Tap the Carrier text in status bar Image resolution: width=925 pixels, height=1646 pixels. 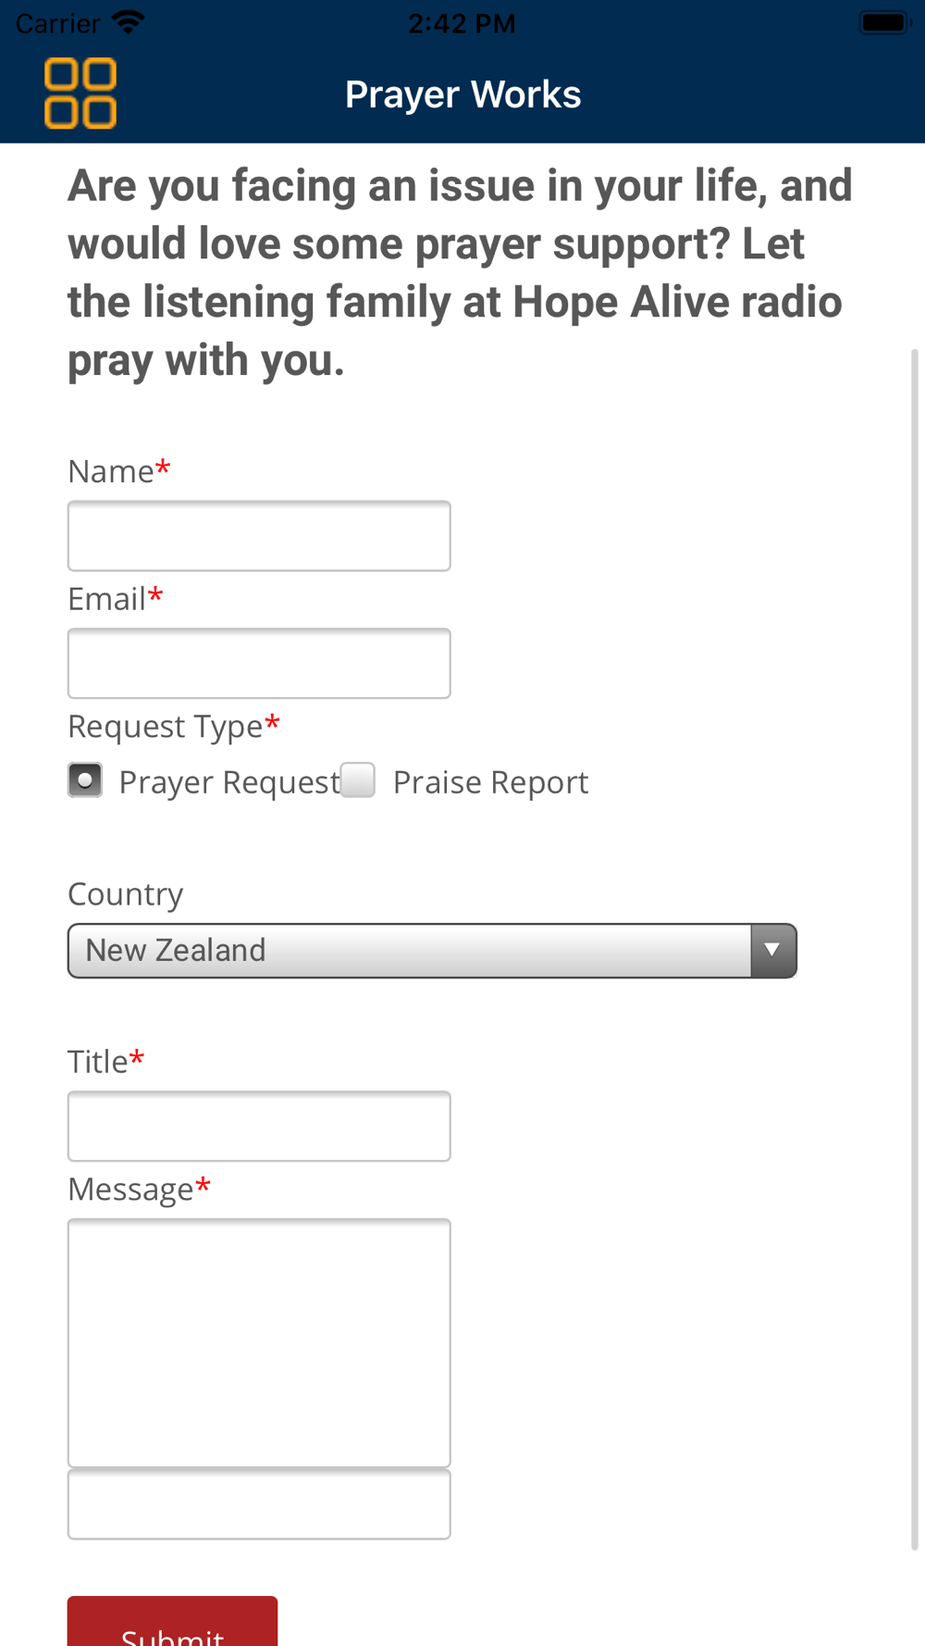click(x=57, y=23)
